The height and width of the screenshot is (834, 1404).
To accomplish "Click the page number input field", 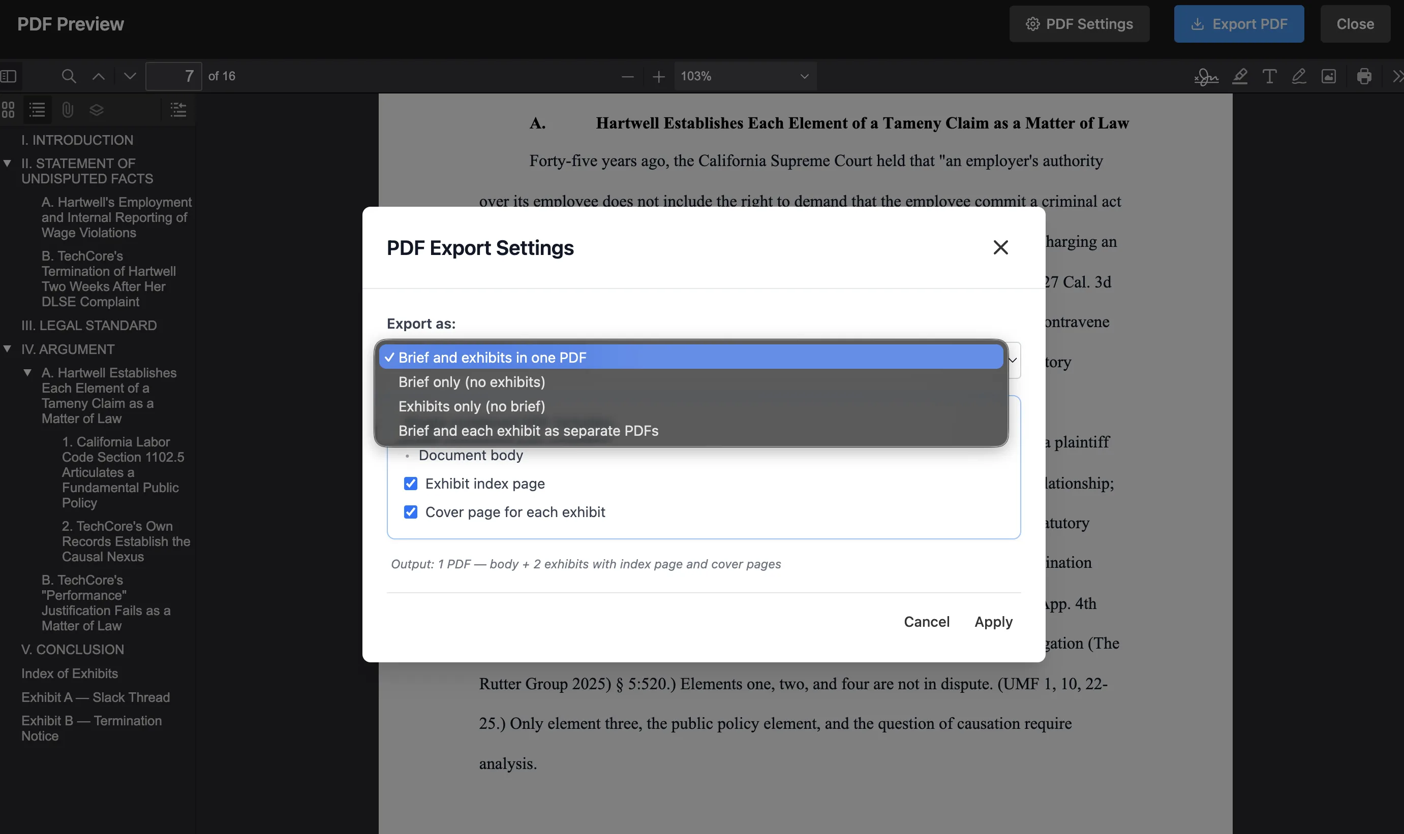I will click(x=173, y=76).
